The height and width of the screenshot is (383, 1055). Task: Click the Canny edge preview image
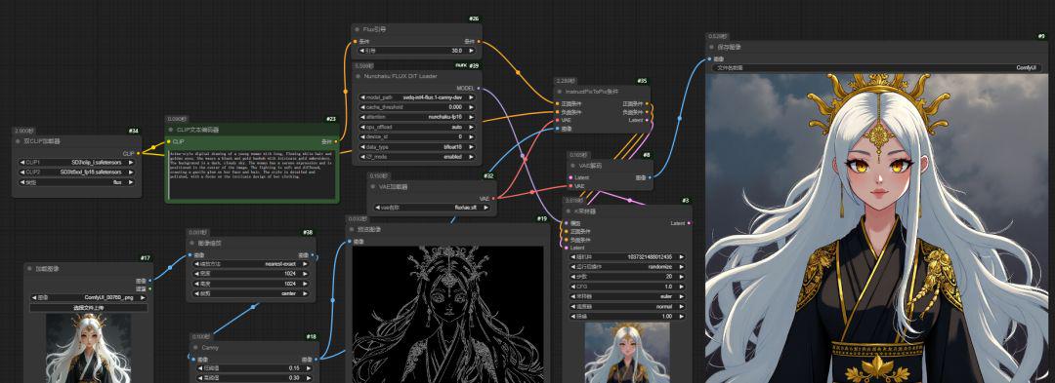tap(447, 314)
